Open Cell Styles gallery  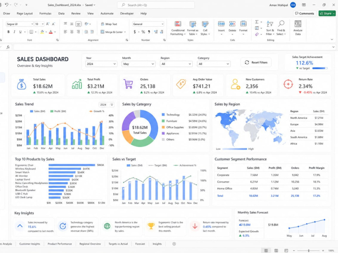coord(205,28)
